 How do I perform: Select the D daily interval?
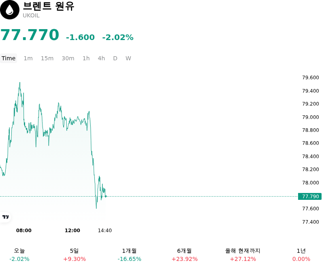(x=115, y=58)
